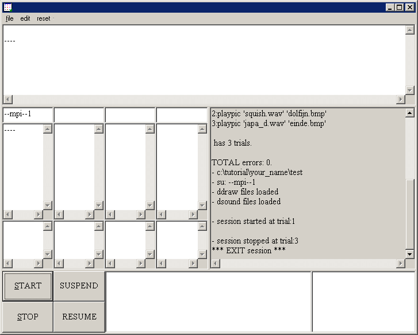Click the STOP button
Image resolution: width=418 pixels, height=335 pixels.
28,317
